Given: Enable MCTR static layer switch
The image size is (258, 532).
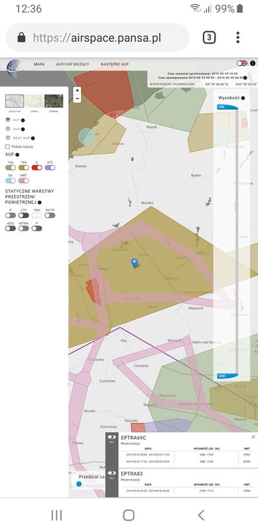Looking at the screenshot, I should (50, 215).
